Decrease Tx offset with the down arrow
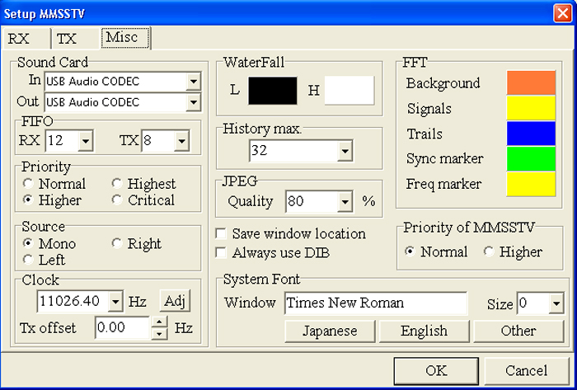Screen dimensions: 577x390 (160, 334)
